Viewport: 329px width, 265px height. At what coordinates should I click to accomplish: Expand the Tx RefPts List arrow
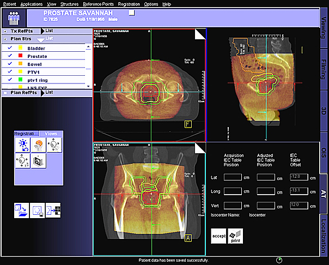coord(42,31)
